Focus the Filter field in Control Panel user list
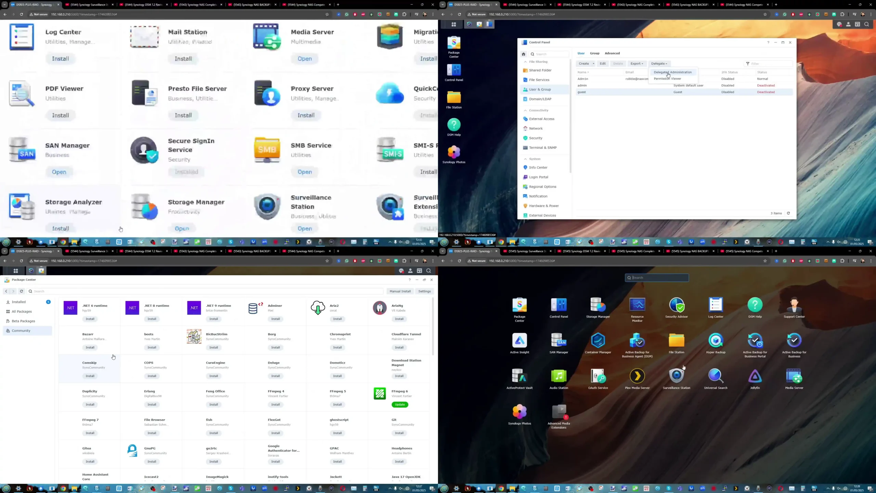Image resolution: width=876 pixels, height=493 pixels. pos(768,64)
